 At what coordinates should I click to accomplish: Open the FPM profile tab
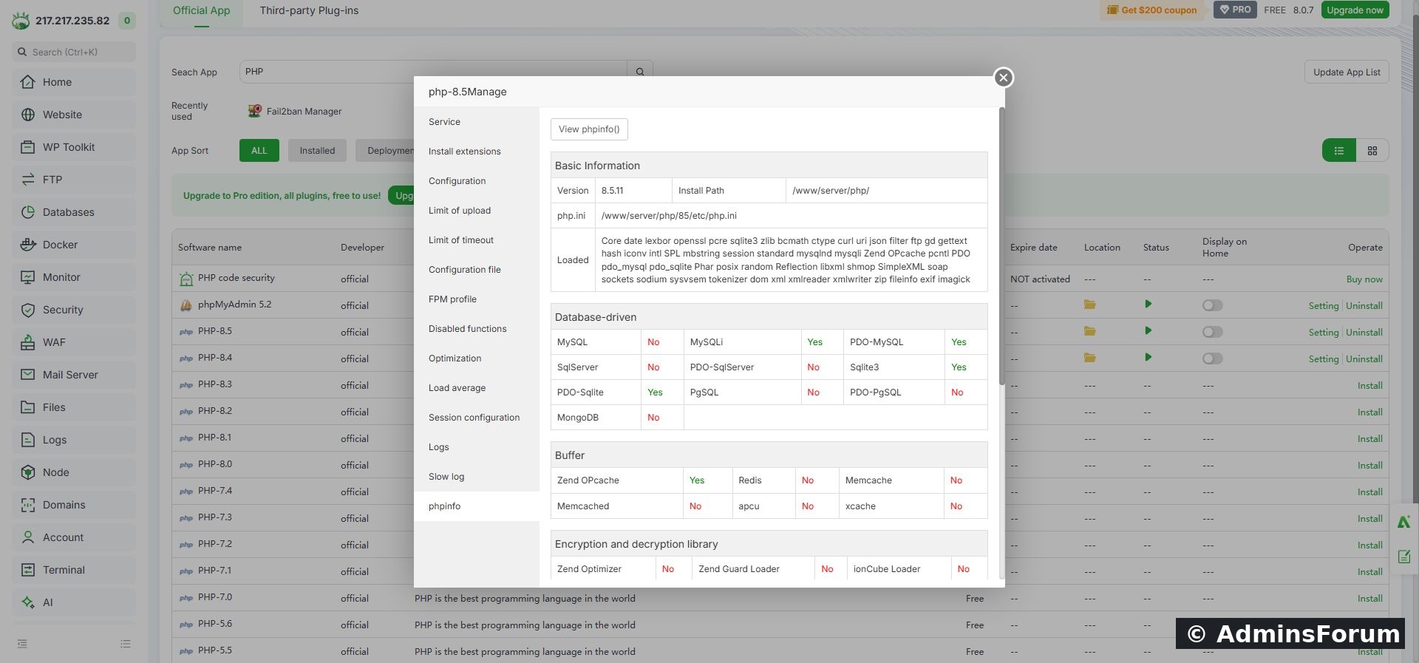(477, 299)
